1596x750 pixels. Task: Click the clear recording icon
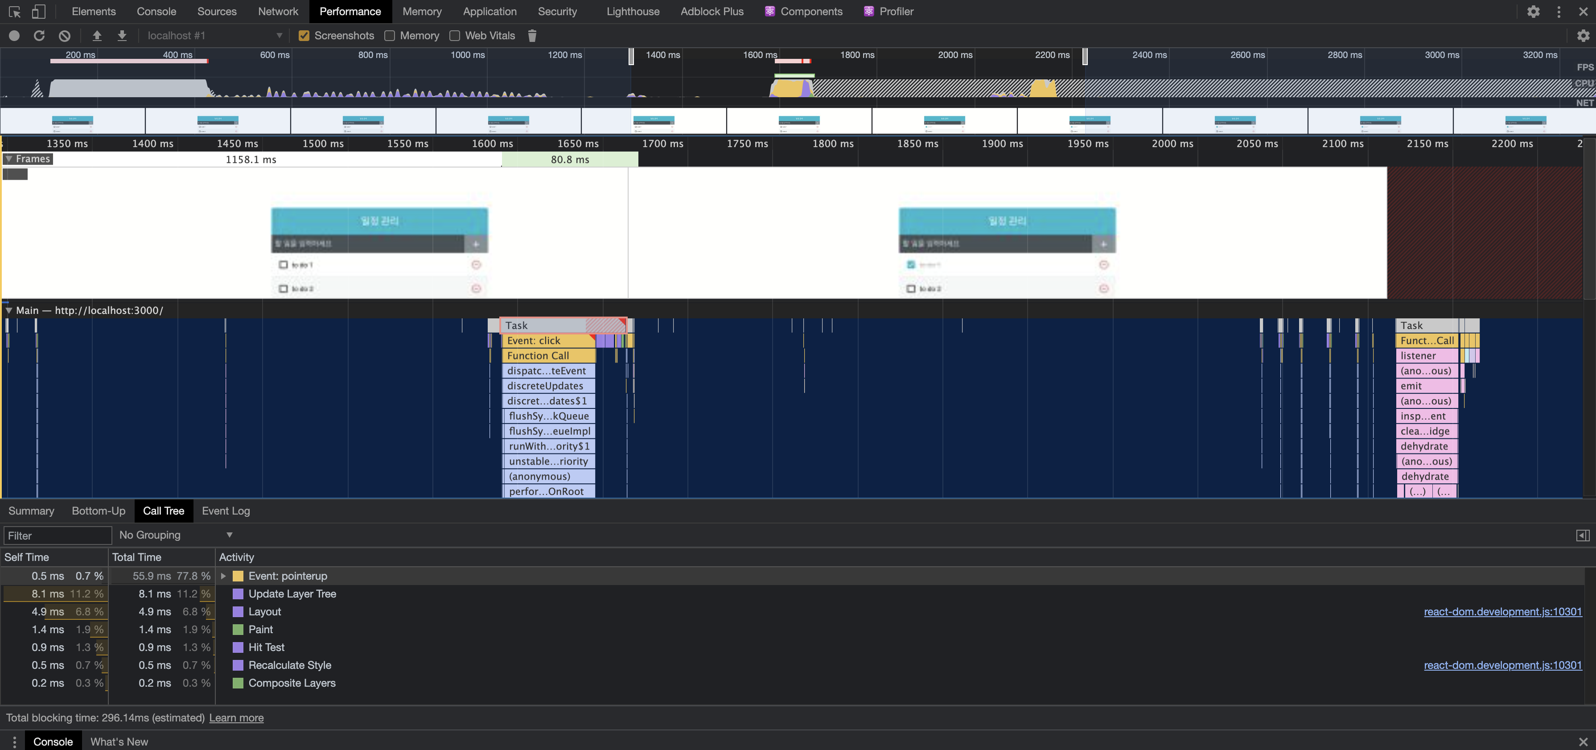coord(65,36)
